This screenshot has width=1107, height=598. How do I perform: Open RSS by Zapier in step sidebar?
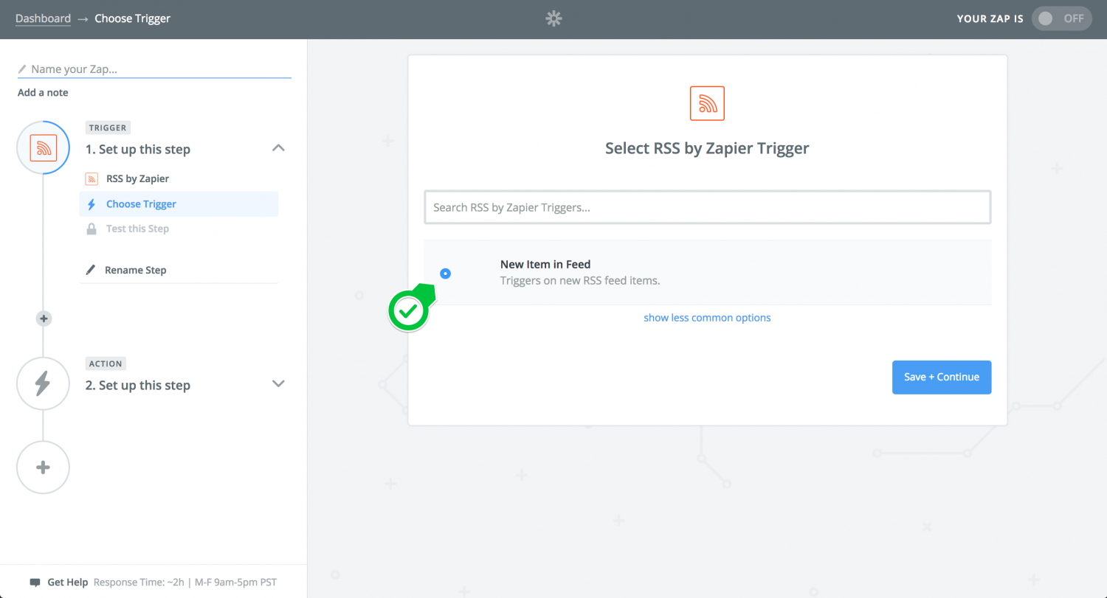click(x=137, y=178)
